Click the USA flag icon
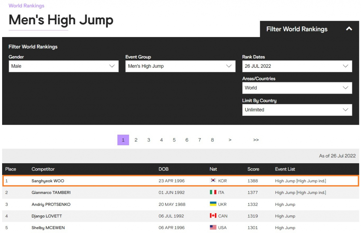This screenshot has width=361, height=233. point(213,228)
